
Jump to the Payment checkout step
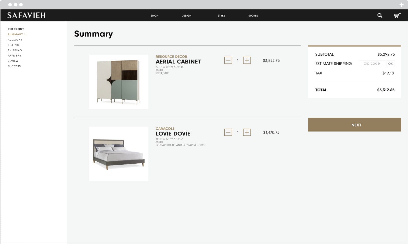coord(14,56)
